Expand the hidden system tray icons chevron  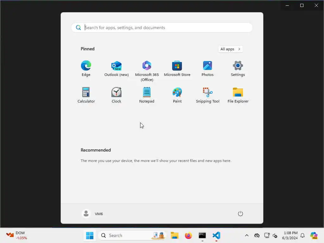247,235
